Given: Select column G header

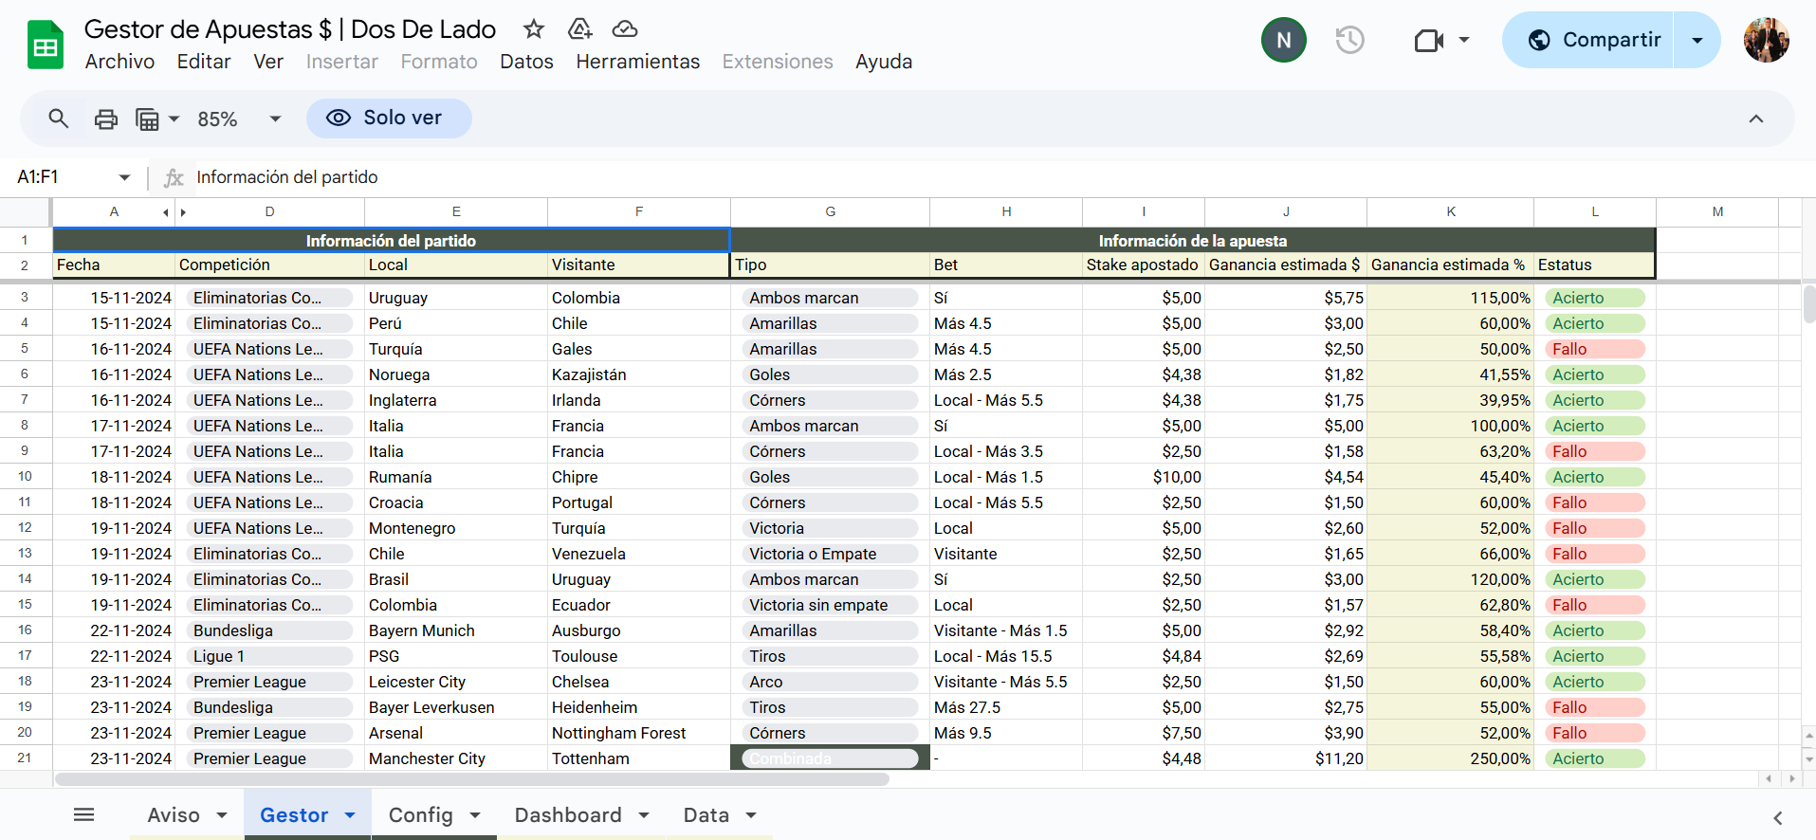Looking at the screenshot, I should coord(830,212).
